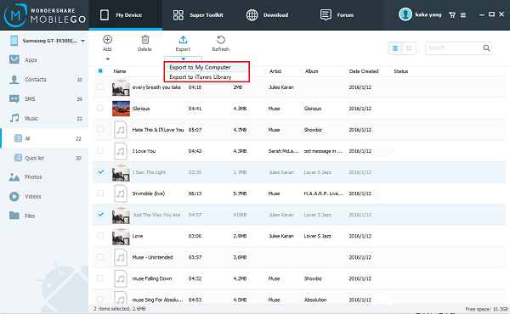Viewport: 510px width, 314px height.
Task: Check Hate This & I'll Love You checkbox
Action: (100, 129)
